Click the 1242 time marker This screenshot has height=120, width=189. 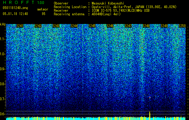point(38,26)
